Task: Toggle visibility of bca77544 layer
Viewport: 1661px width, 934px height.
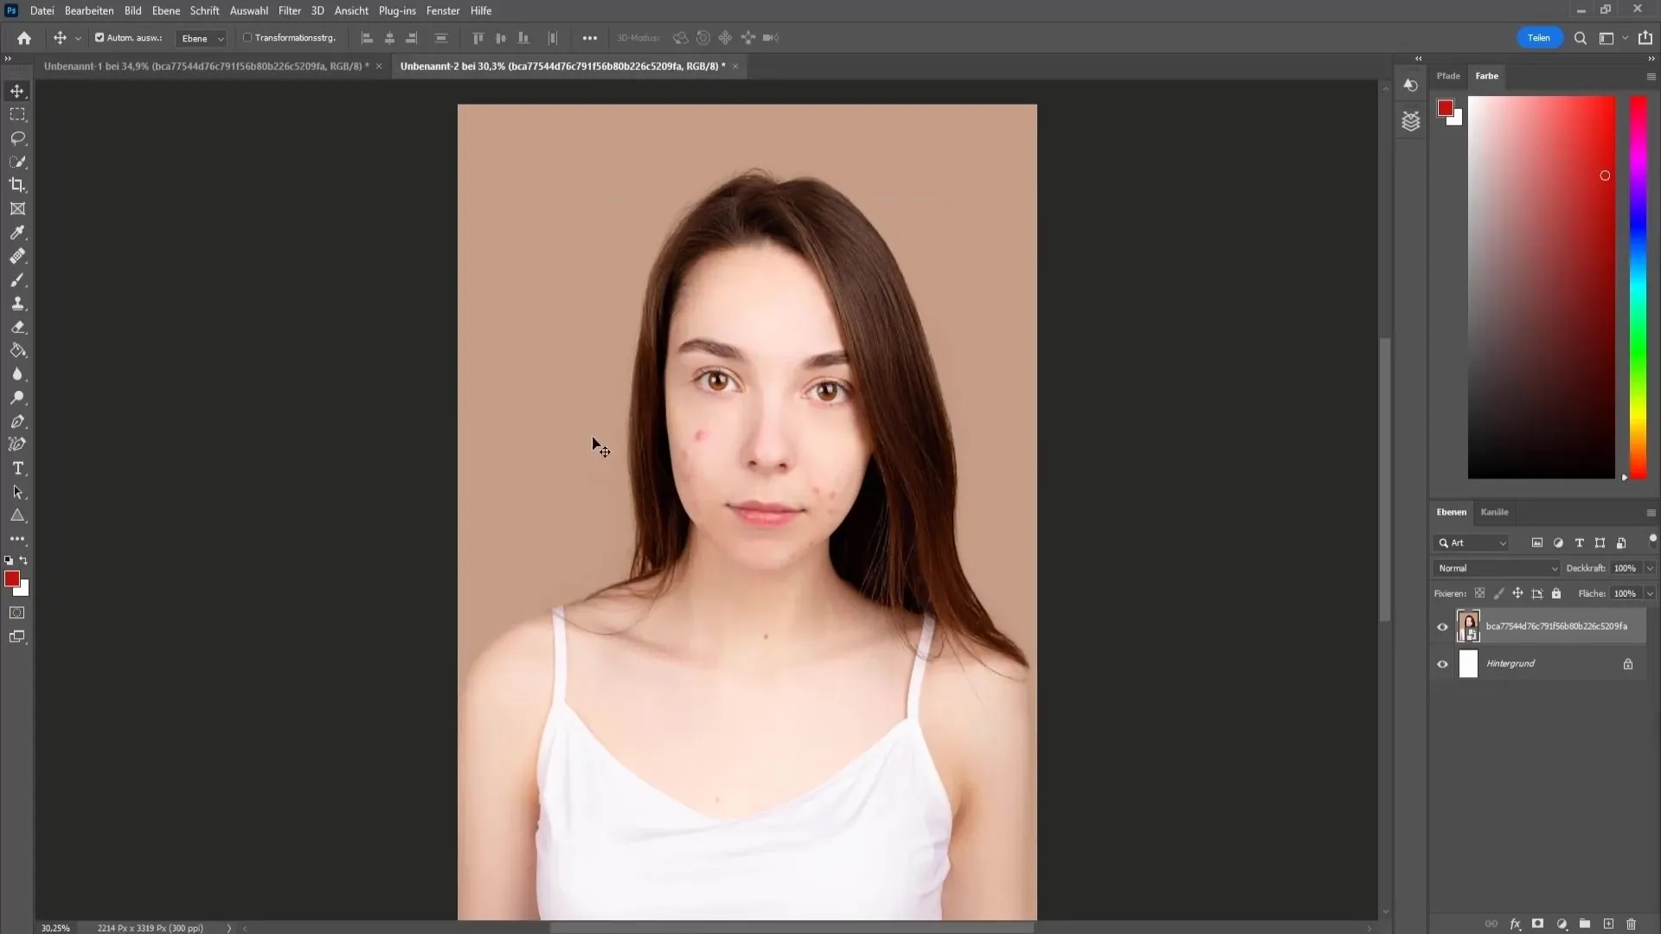Action: coord(1442,625)
